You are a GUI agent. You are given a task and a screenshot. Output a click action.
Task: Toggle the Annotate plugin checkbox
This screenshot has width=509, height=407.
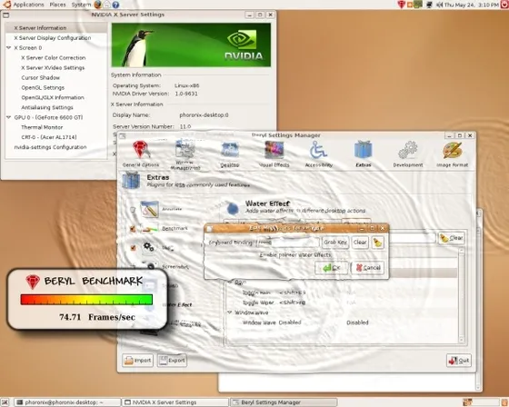tap(133, 210)
